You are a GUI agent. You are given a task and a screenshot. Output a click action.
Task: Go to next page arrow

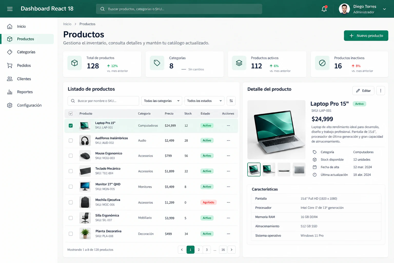click(x=231, y=250)
